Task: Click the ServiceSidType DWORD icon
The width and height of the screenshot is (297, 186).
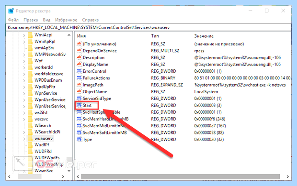Action: (79, 98)
